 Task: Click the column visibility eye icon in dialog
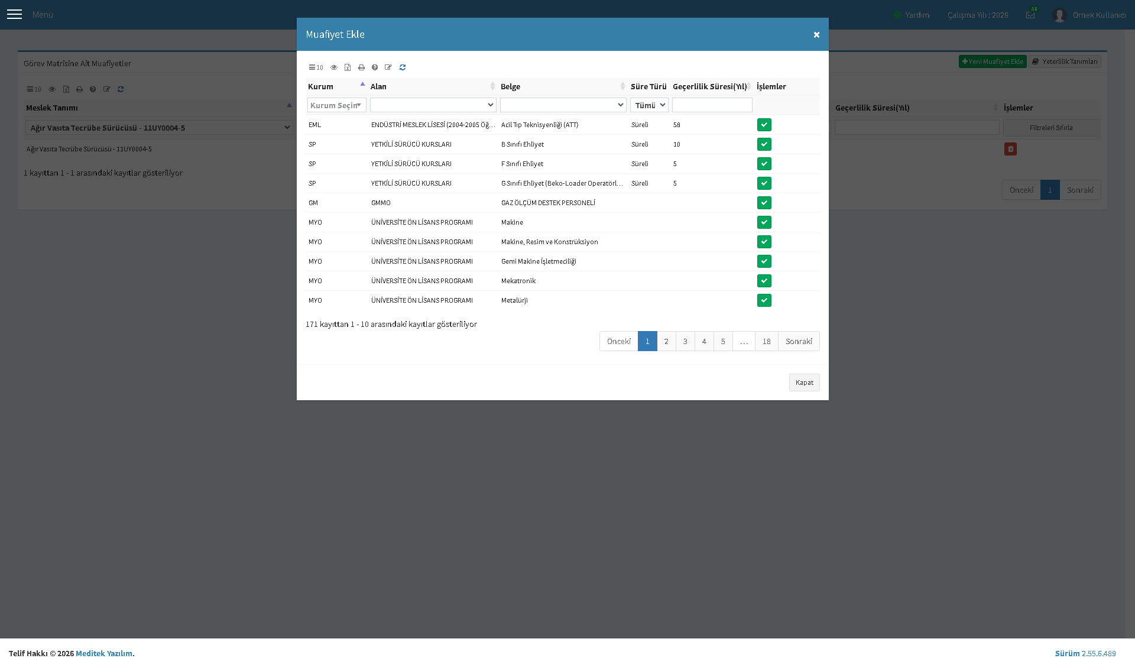(334, 67)
